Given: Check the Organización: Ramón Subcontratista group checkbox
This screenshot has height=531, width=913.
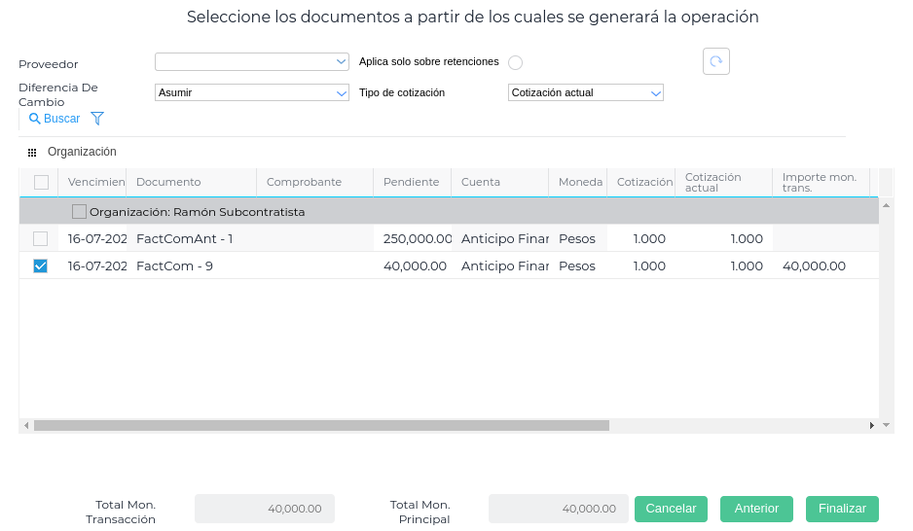Looking at the screenshot, I should tap(79, 211).
